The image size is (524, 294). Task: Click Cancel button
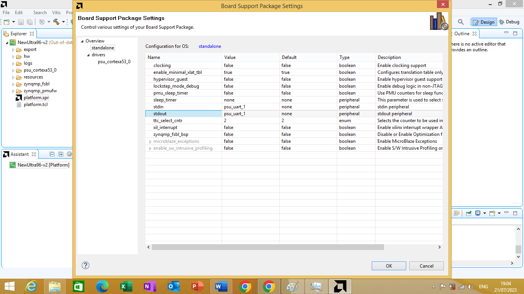click(x=427, y=266)
